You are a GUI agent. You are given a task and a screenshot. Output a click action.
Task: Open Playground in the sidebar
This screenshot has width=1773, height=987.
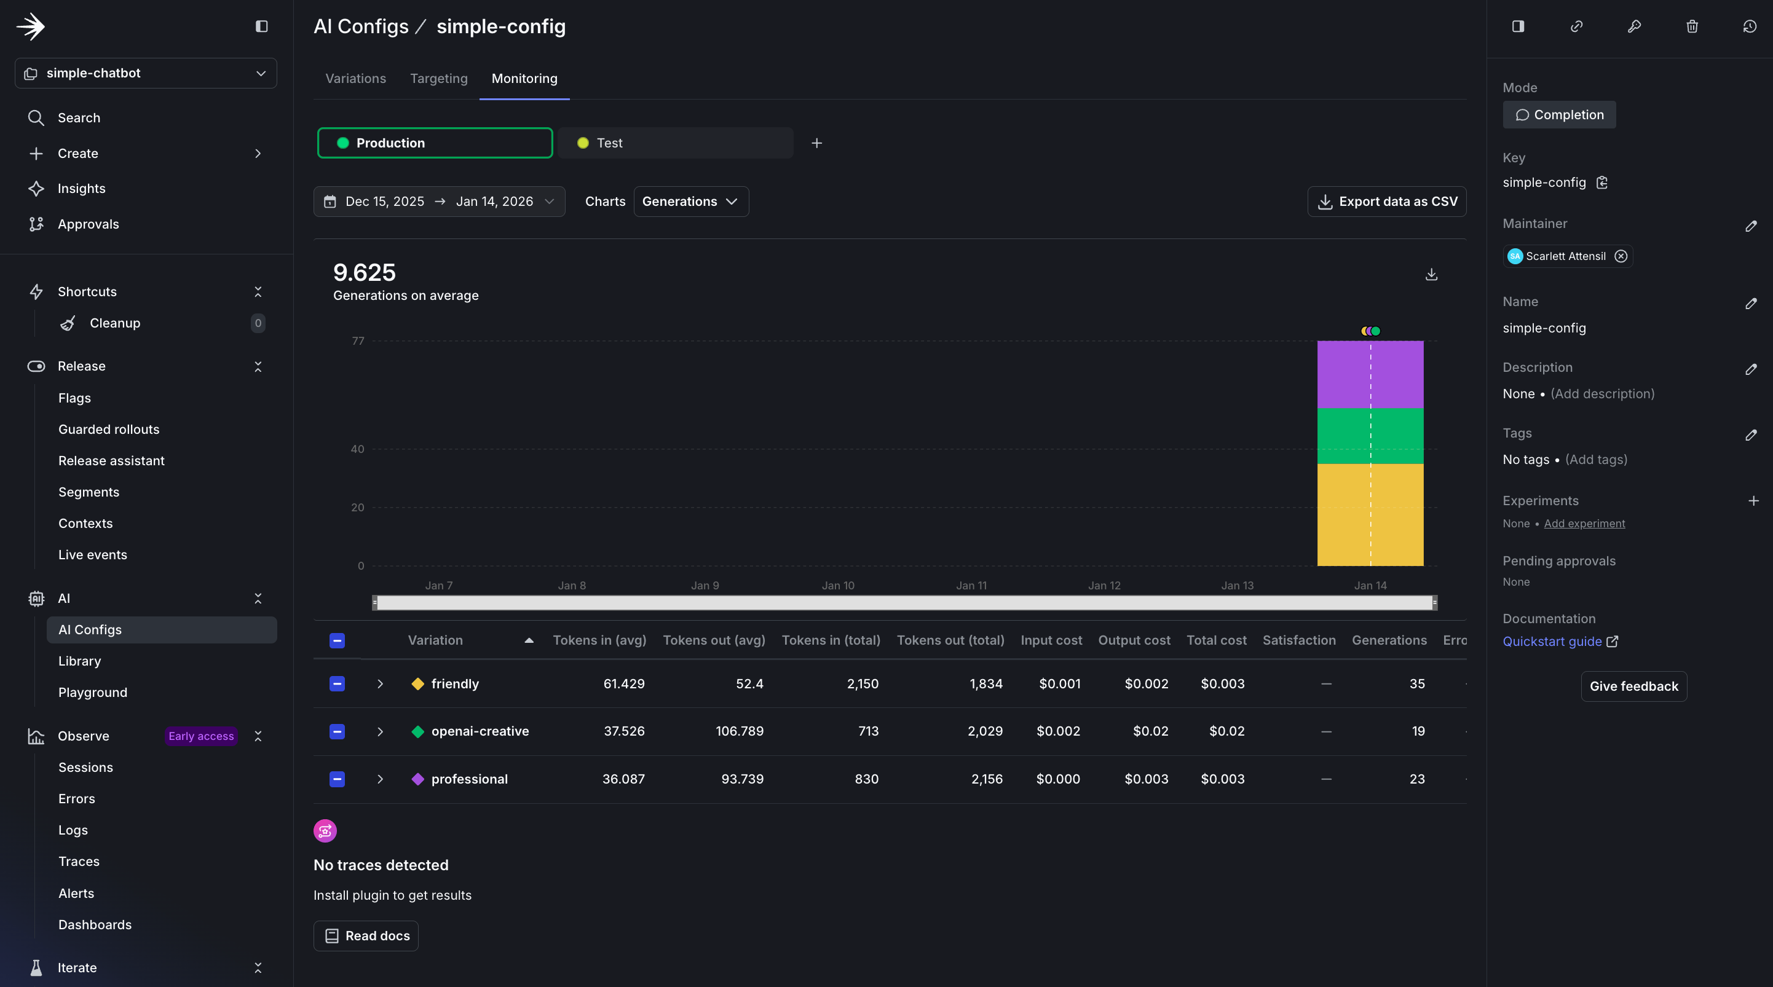(x=93, y=693)
